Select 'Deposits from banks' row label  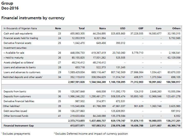[x=15, y=92]
